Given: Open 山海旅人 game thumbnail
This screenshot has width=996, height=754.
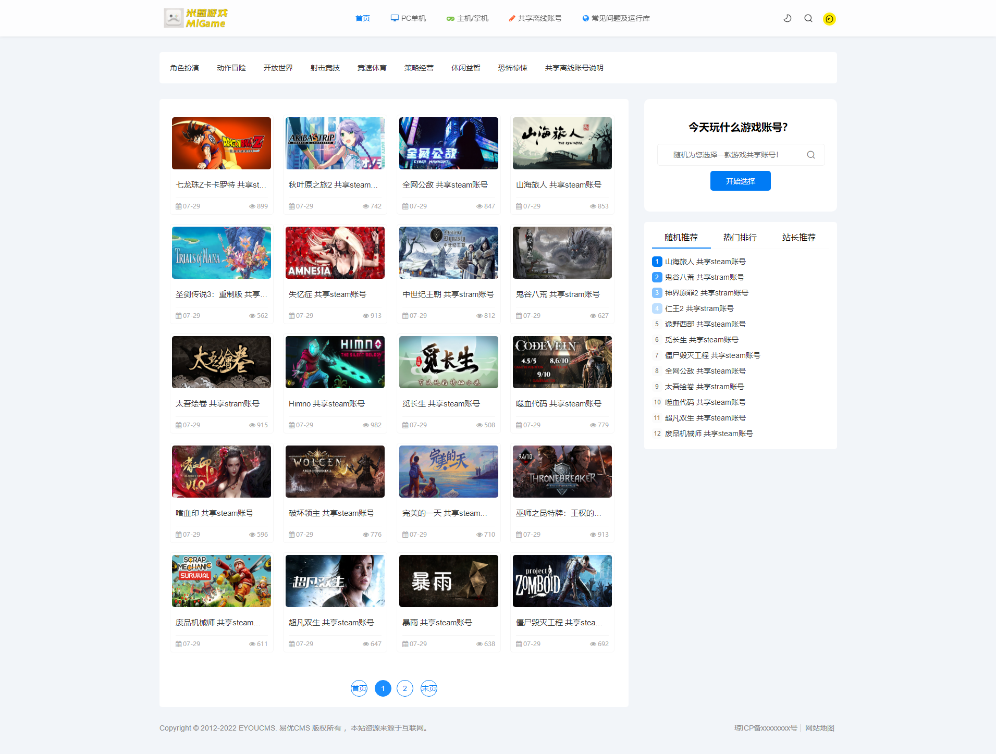Looking at the screenshot, I should [562, 143].
